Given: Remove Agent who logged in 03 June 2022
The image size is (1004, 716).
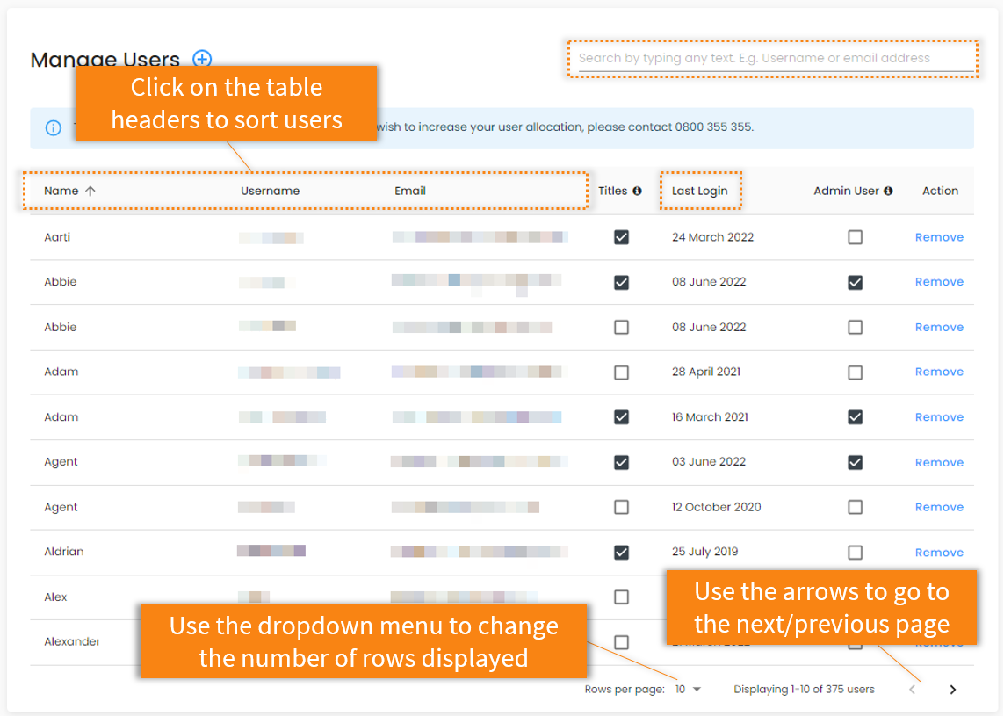Looking at the screenshot, I should [x=939, y=462].
